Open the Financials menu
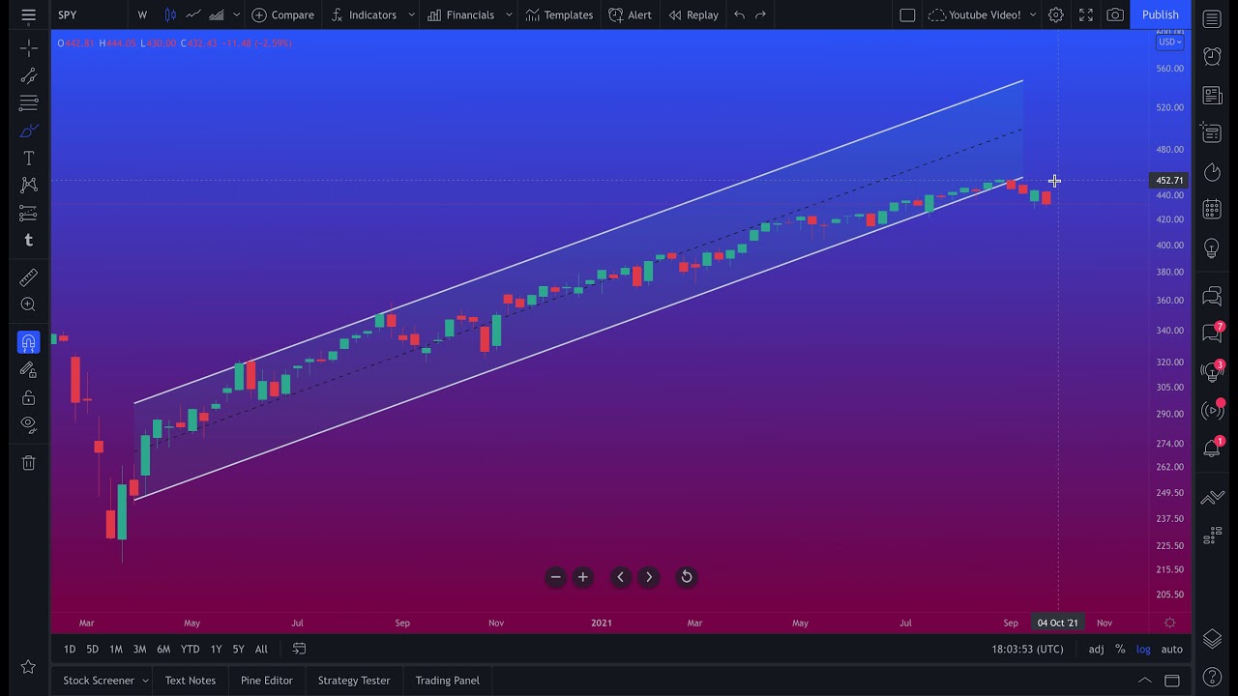Screen dimensions: 1238x696 (x=461, y=14)
